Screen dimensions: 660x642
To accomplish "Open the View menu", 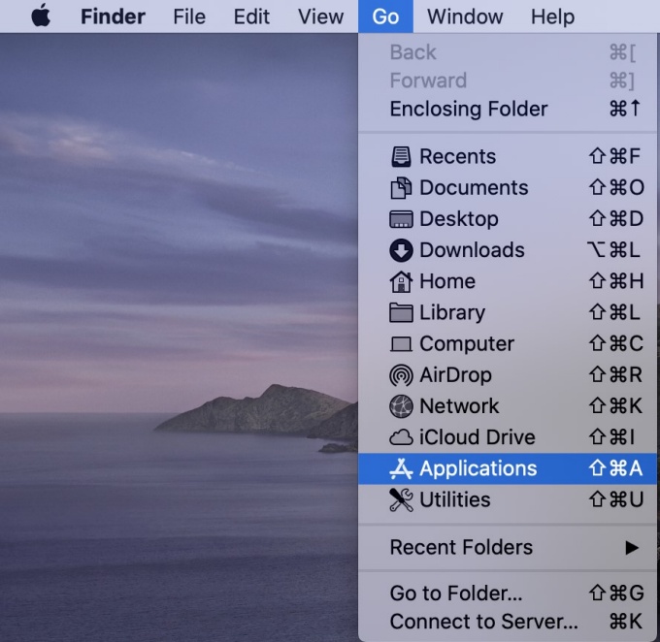I will pos(320,16).
